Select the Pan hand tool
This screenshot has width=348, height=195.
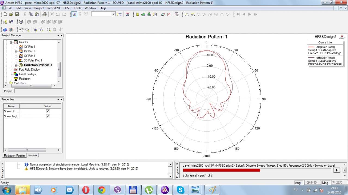[21, 30]
